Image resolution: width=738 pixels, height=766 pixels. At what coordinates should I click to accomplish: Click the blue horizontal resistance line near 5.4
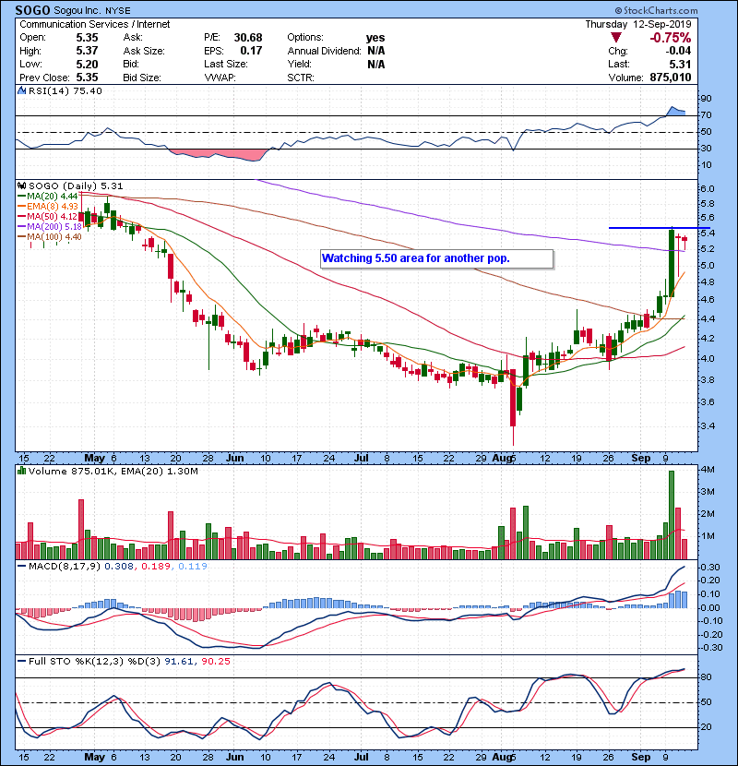[x=659, y=228]
